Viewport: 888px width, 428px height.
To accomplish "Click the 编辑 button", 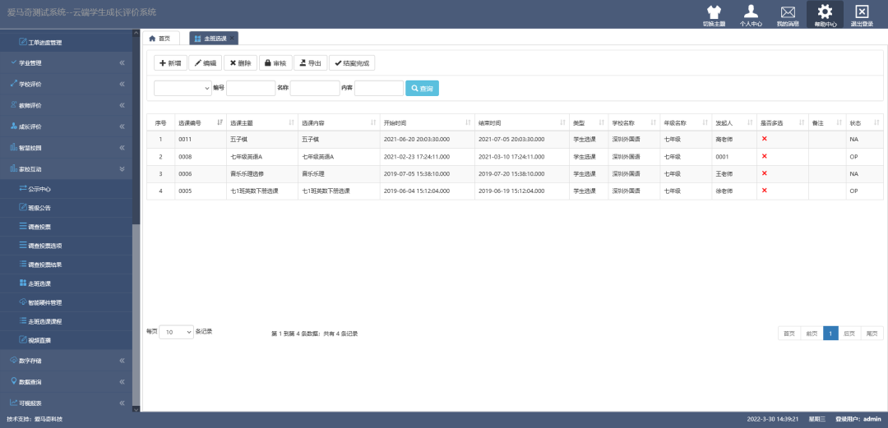I will [x=205, y=62].
